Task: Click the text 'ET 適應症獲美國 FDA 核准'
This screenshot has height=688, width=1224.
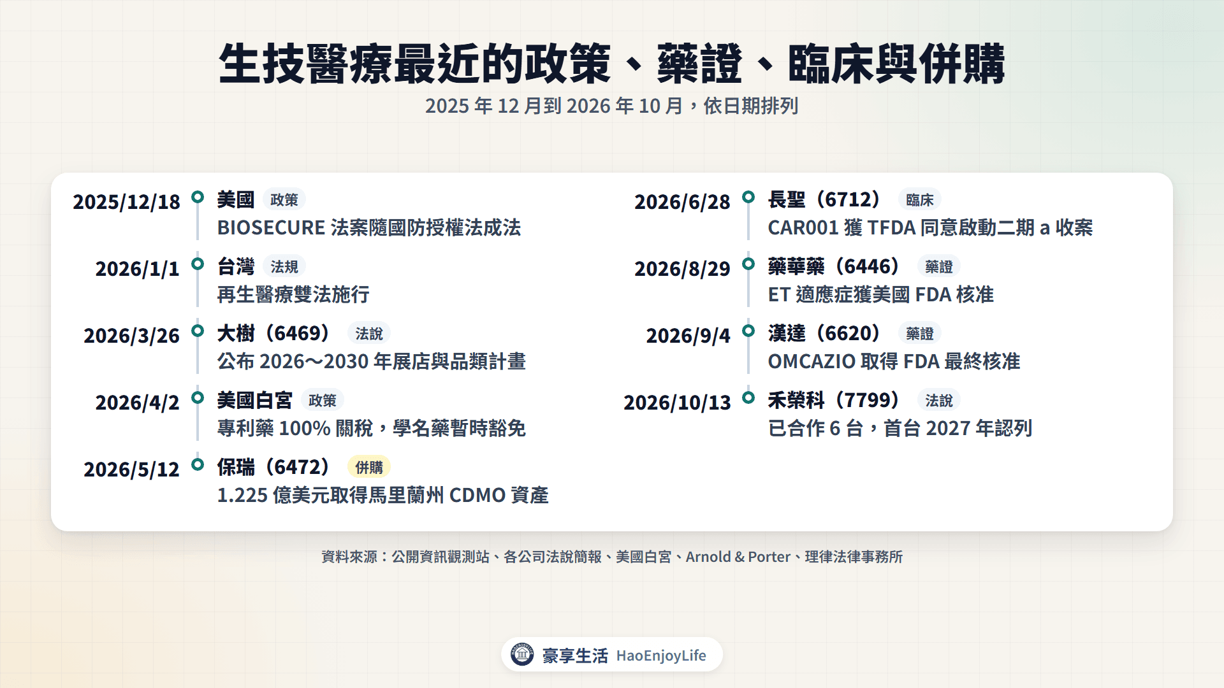Action: (881, 295)
